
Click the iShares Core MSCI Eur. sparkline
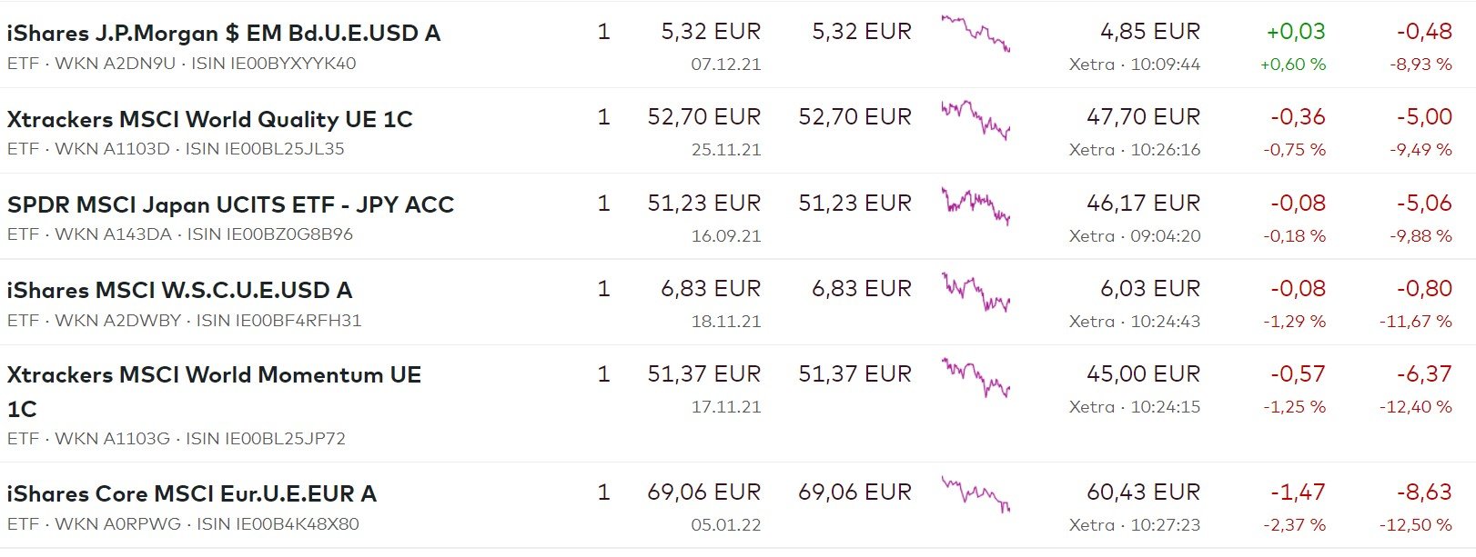[x=976, y=494]
